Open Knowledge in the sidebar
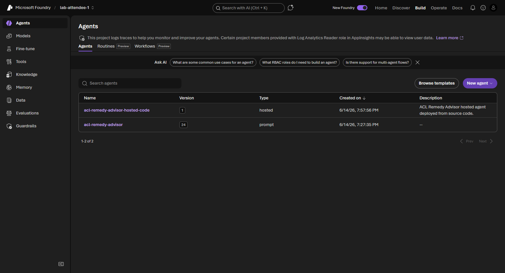Image resolution: width=505 pixels, height=273 pixels. pyautogui.click(x=35, y=75)
